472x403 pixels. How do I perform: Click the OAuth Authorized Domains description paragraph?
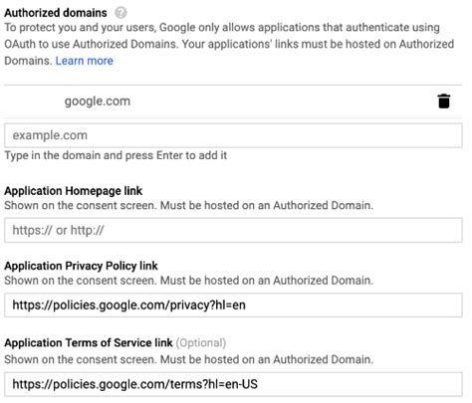click(229, 44)
